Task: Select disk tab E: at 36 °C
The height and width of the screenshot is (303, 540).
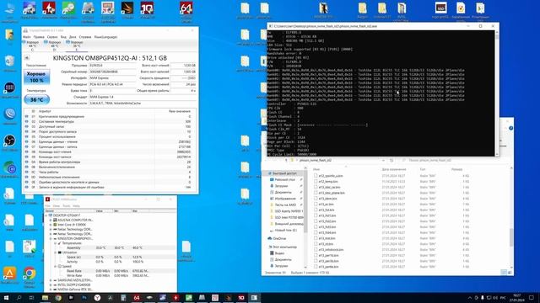Action: pos(77,45)
